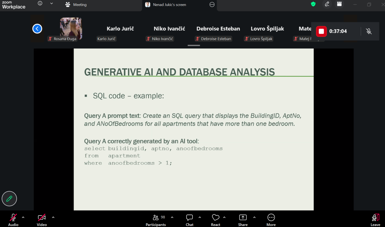Open the Chat panel
385x227 pixels.
[x=189, y=220]
